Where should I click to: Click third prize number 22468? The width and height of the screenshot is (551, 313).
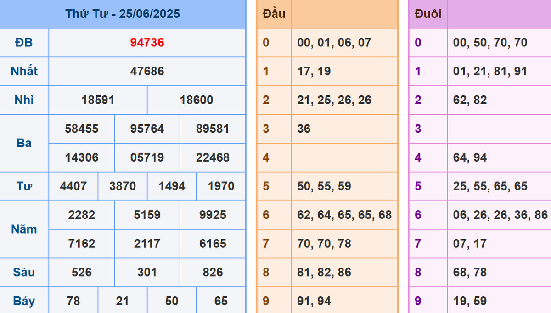click(x=213, y=157)
